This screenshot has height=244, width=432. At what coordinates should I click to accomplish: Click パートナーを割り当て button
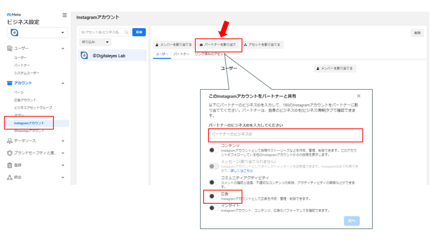[218, 45]
